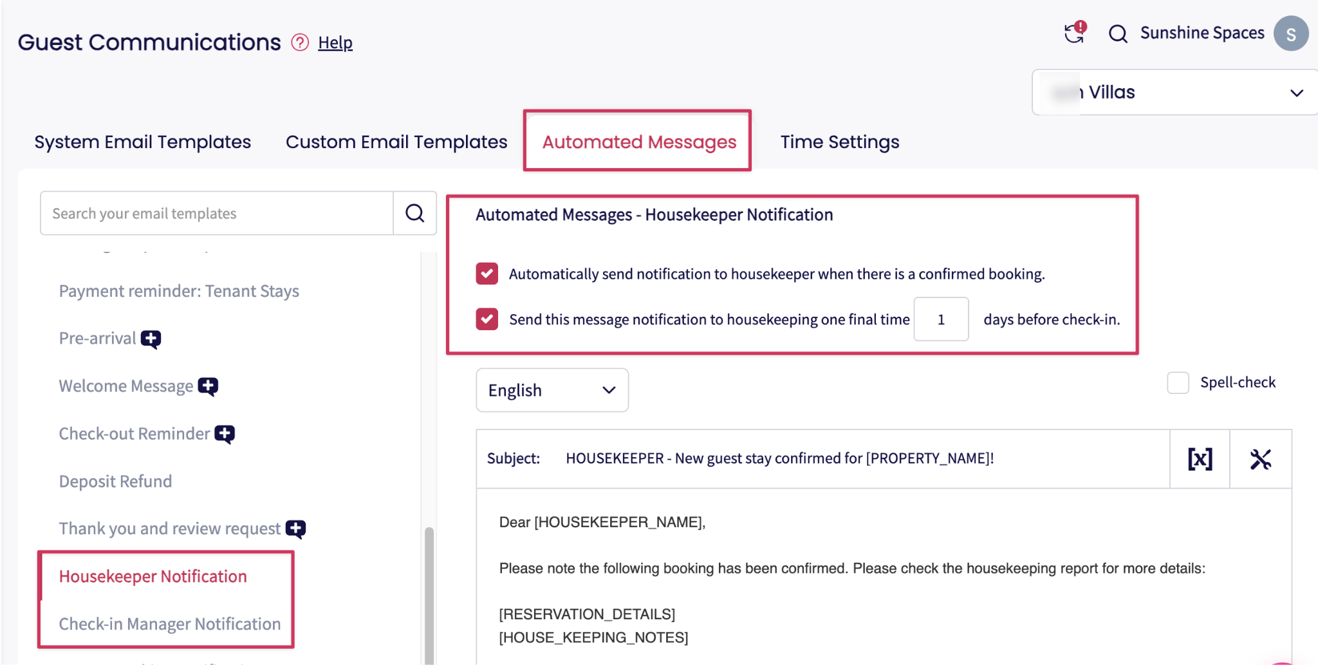Click the Subject line text field
This screenshot has height=665, width=1318.
click(x=780, y=458)
